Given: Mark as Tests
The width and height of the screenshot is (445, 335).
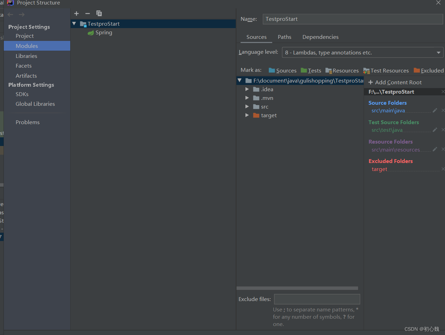Looking at the screenshot, I should [311, 70].
